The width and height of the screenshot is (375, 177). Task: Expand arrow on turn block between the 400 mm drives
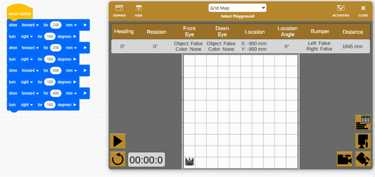pos(75,82)
